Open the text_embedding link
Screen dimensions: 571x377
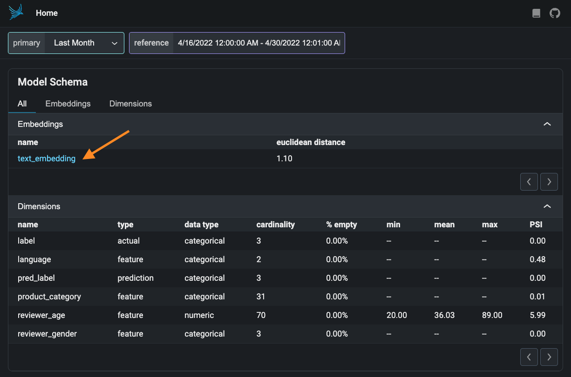coord(47,159)
